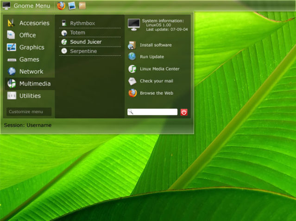Click the System information monitor icon

(x=133, y=24)
